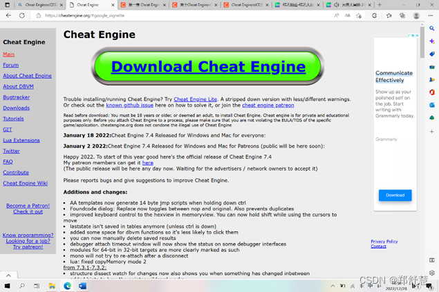Viewport: 439px width, 292px height.
Task: Open the tab actions menu icon
Action: tap(8, 5)
